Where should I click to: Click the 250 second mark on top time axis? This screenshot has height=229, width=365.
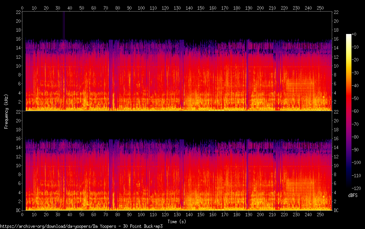pos(320,7)
